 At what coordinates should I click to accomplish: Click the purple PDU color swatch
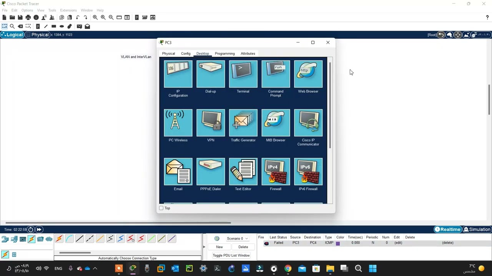pyautogui.click(x=338, y=243)
